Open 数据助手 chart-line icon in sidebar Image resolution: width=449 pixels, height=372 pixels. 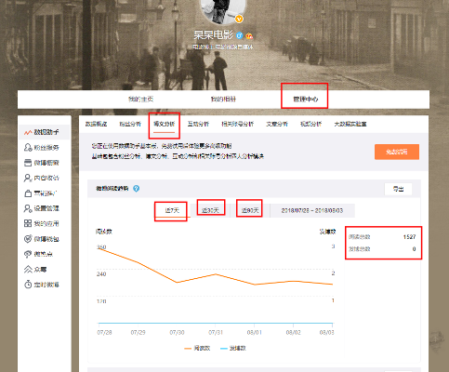click(28, 132)
